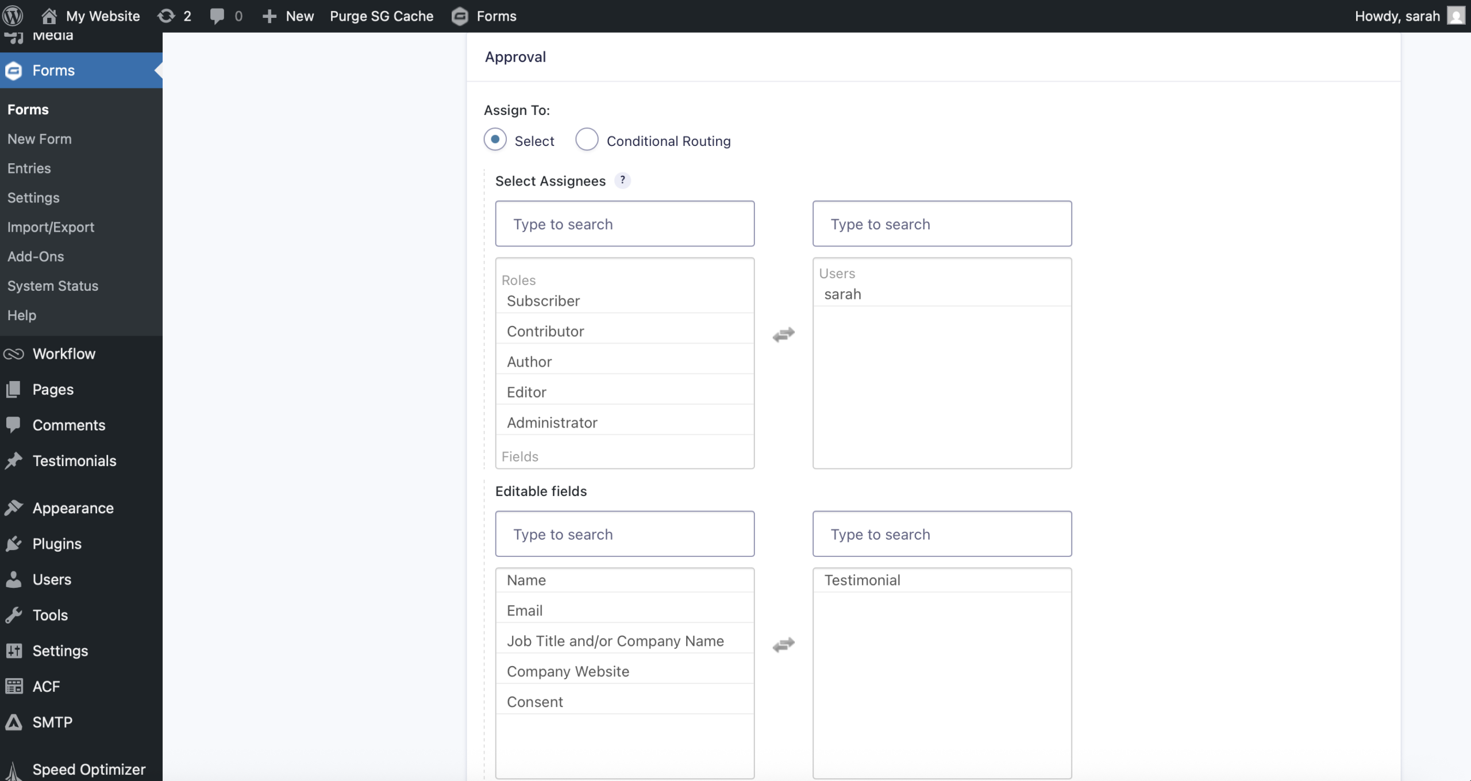The image size is (1471, 781).
Task: Open the Import/Export link
Action: click(x=51, y=227)
